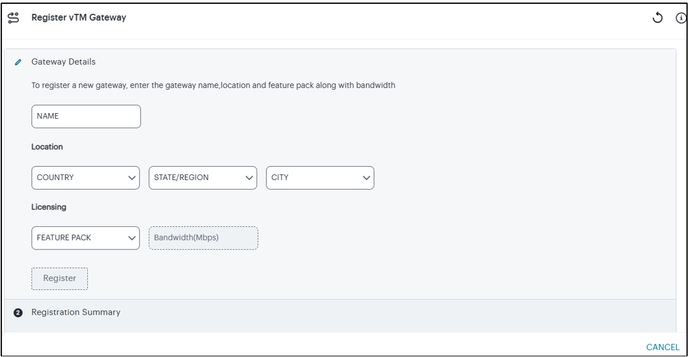The height and width of the screenshot is (357, 689).
Task: Select the Gateway Details section header
Action: [63, 62]
